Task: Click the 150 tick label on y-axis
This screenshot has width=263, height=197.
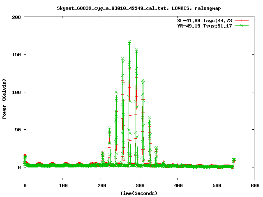Action: click(x=16, y=55)
